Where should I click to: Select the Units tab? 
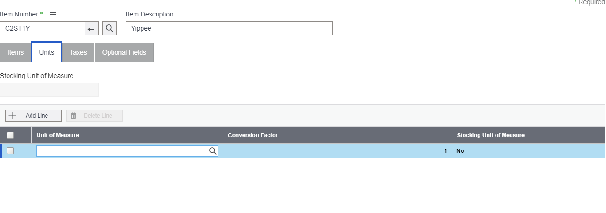tap(47, 52)
